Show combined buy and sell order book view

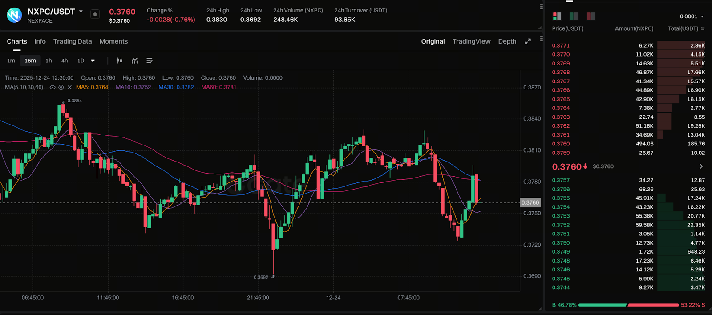pyautogui.click(x=557, y=16)
